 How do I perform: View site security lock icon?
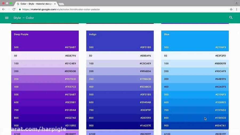(20, 9)
